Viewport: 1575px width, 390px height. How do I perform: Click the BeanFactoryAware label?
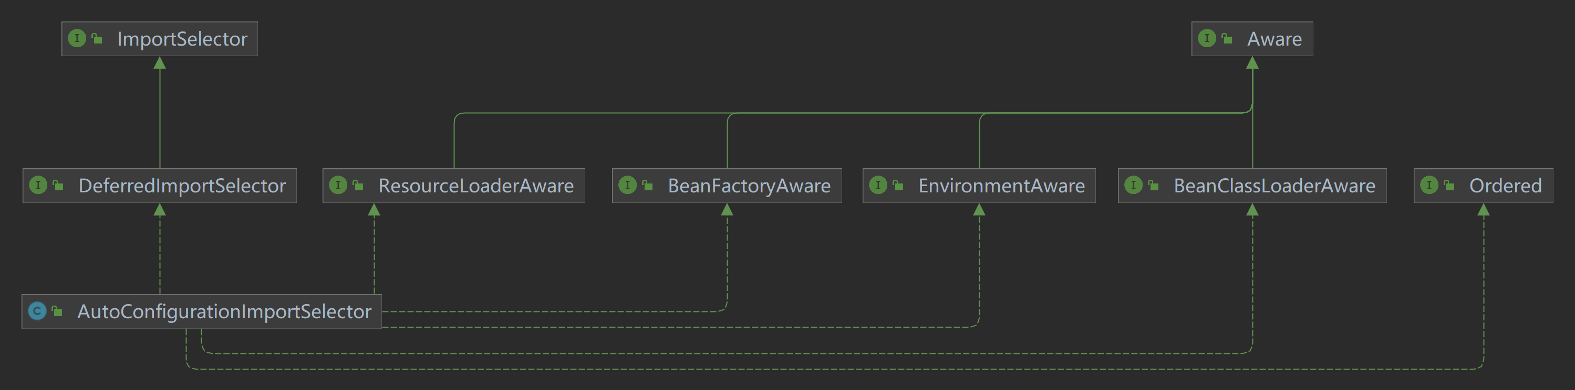[749, 186]
